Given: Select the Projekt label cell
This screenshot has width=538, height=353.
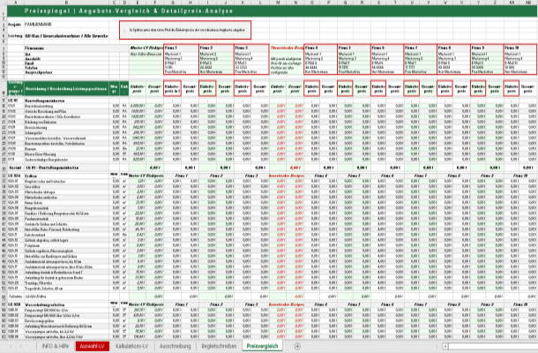Looking at the screenshot, I should coord(15,25).
